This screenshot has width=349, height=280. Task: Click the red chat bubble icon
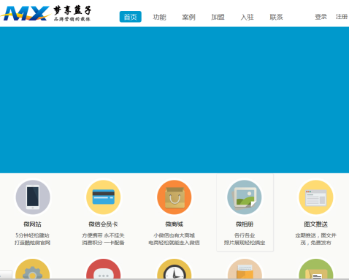click(x=104, y=269)
